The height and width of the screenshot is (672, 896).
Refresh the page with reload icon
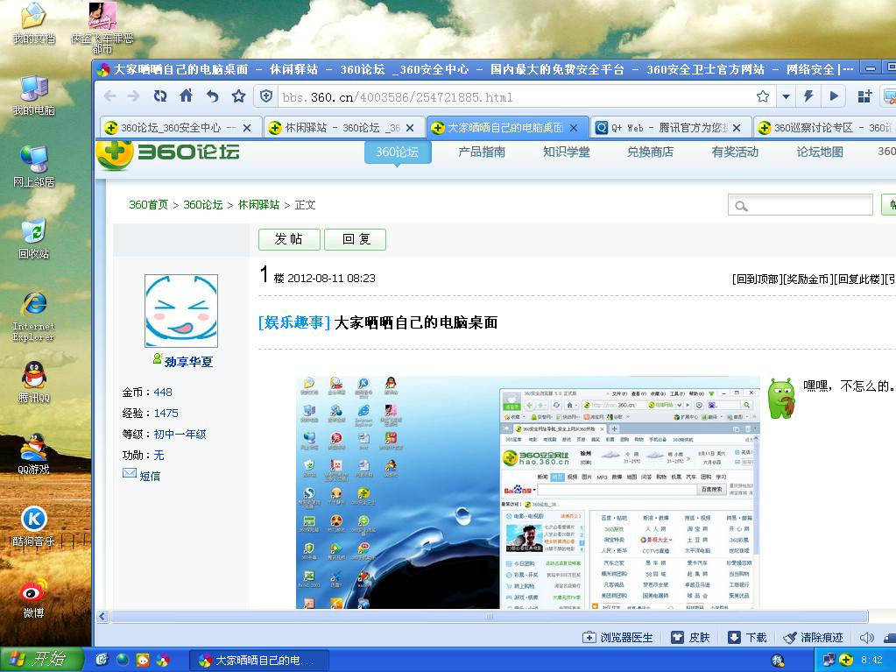[x=159, y=96]
